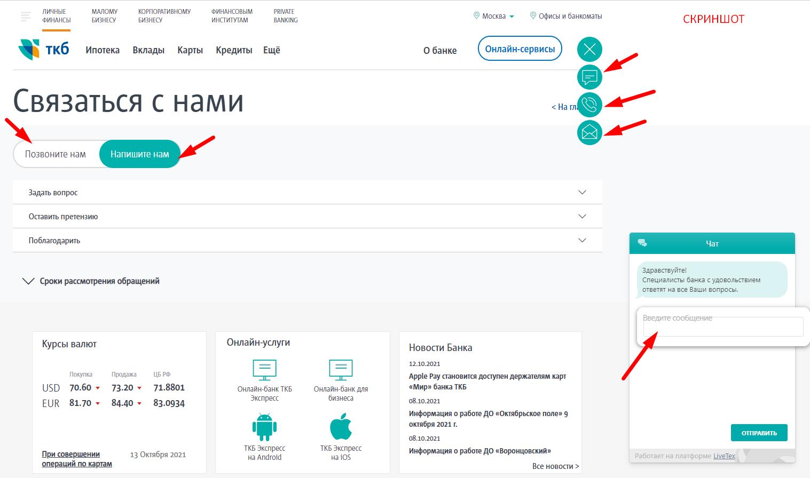Screen dimensions: 810x478
Task: Click the location pin beside Москва
Action: pyautogui.click(x=476, y=16)
